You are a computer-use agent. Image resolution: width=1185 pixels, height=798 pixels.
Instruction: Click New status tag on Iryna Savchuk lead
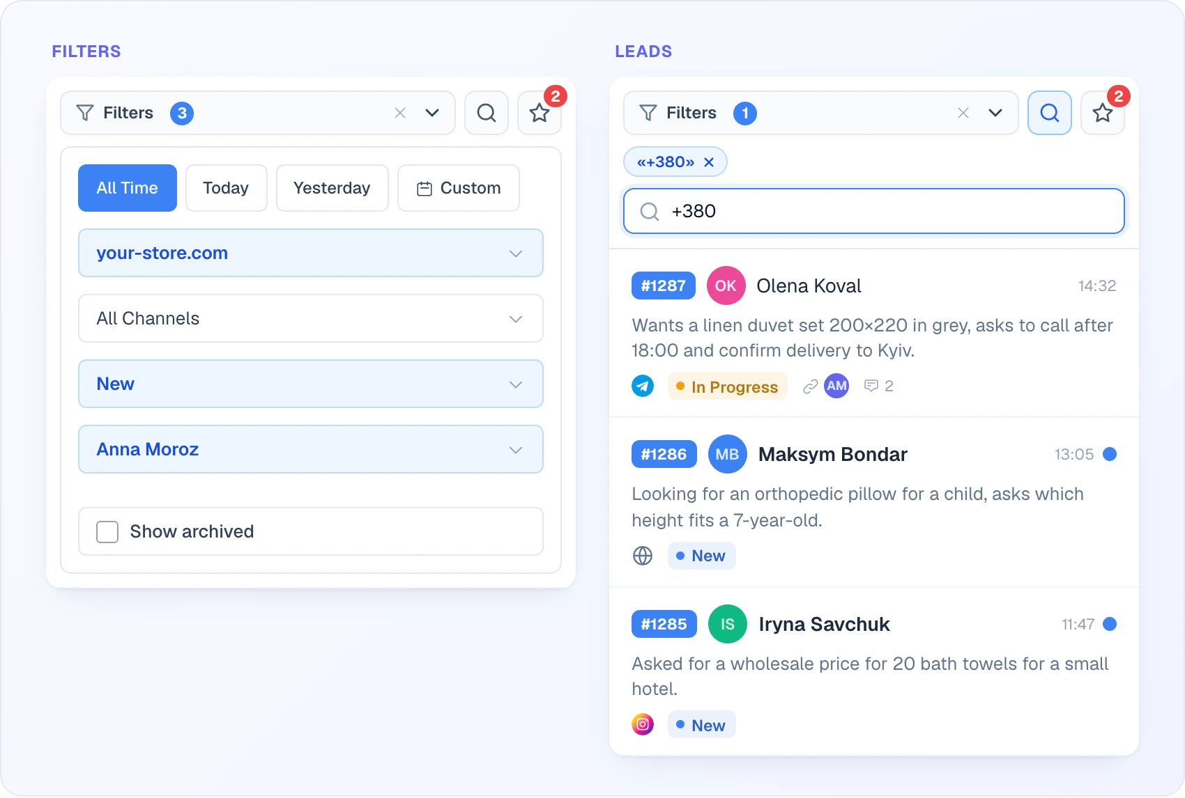click(x=701, y=725)
